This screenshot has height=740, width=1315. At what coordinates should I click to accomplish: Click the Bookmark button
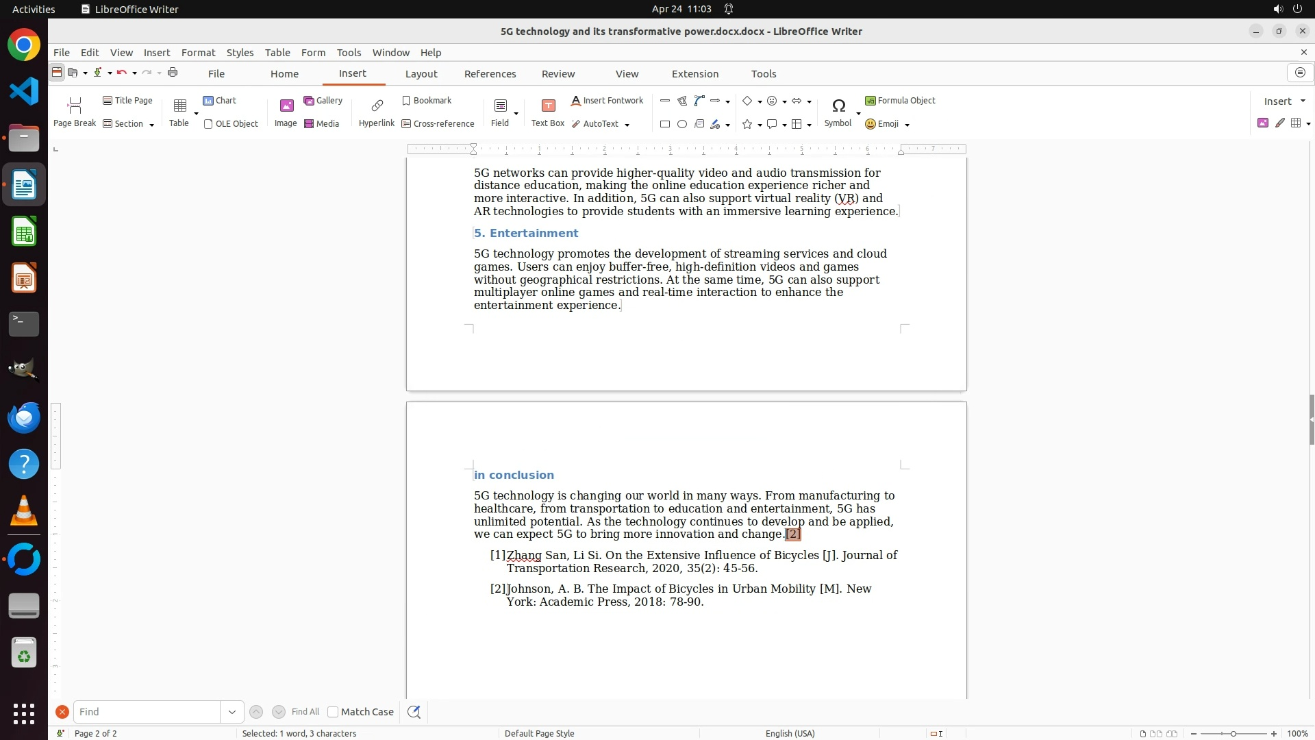[x=427, y=100]
